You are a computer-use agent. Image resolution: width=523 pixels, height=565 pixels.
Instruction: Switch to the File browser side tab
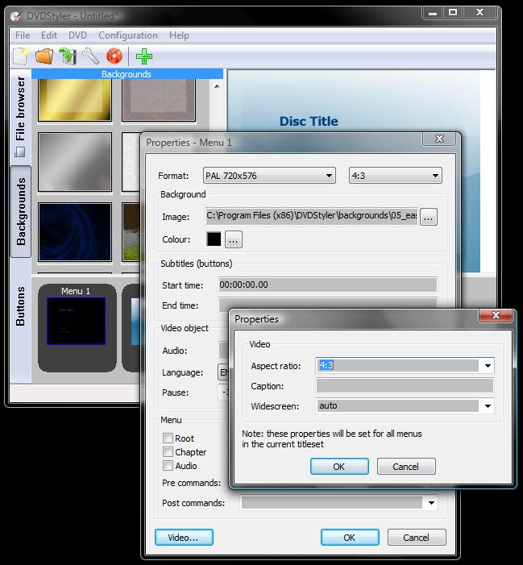point(20,116)
